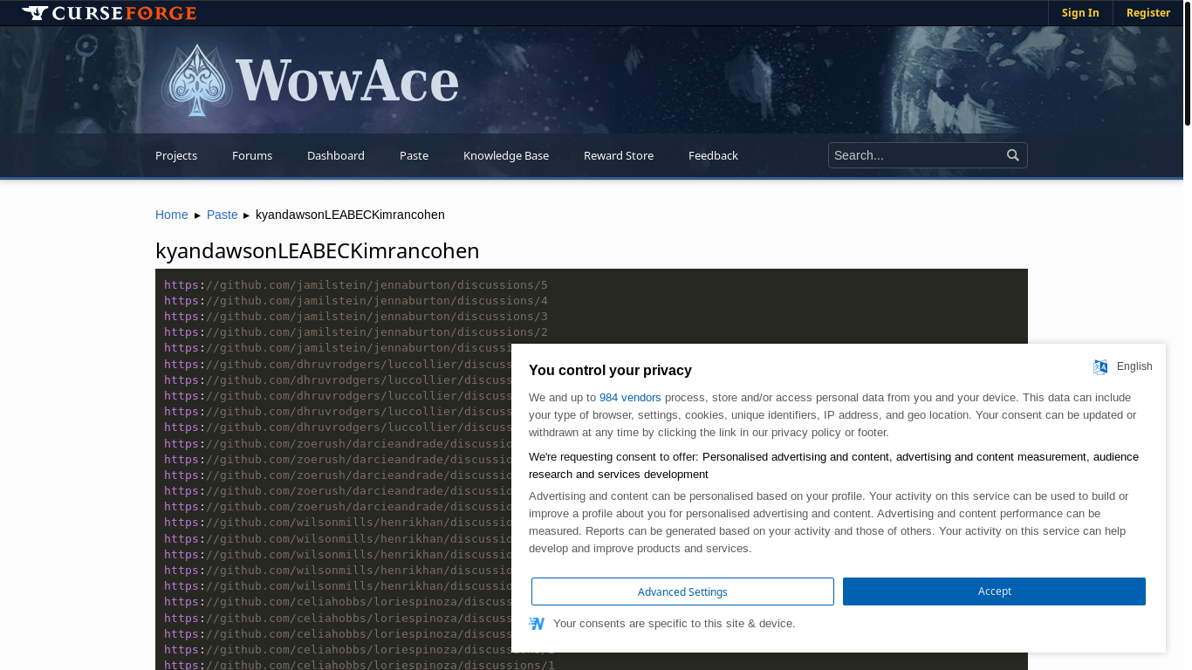Open Knowledge Base
Viewport: 1192px width, 670px height.
tap(506, 155)
